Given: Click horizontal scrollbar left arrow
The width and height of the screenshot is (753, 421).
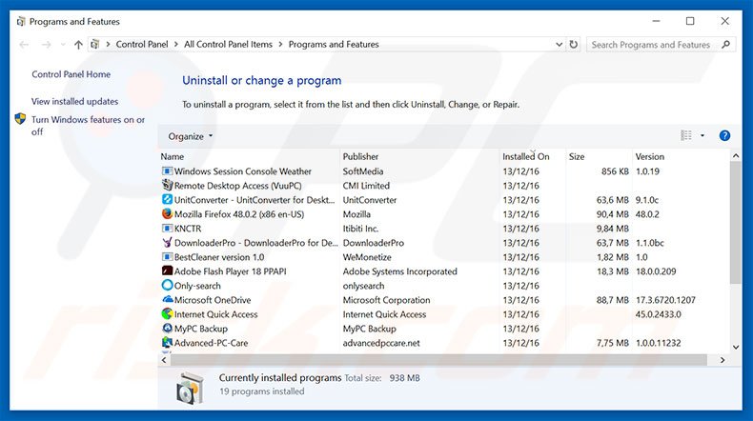Looking at the screenshot, I should [x=164, y=360].
